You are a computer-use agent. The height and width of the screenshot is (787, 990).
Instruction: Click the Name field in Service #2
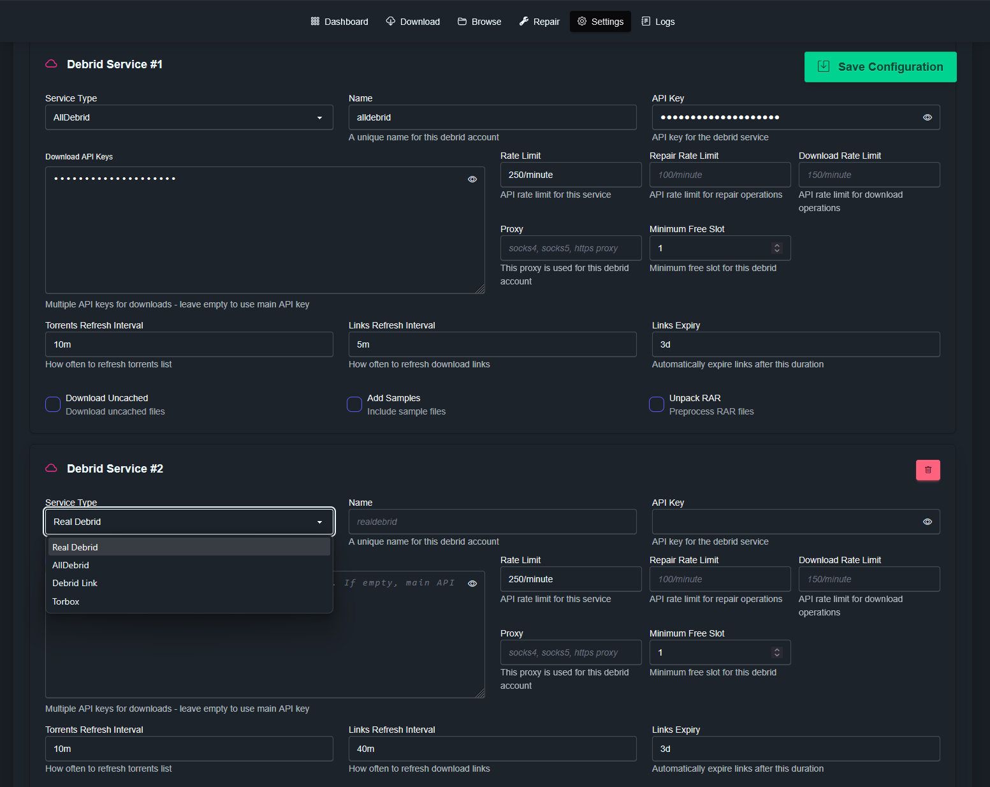[492, 522]
